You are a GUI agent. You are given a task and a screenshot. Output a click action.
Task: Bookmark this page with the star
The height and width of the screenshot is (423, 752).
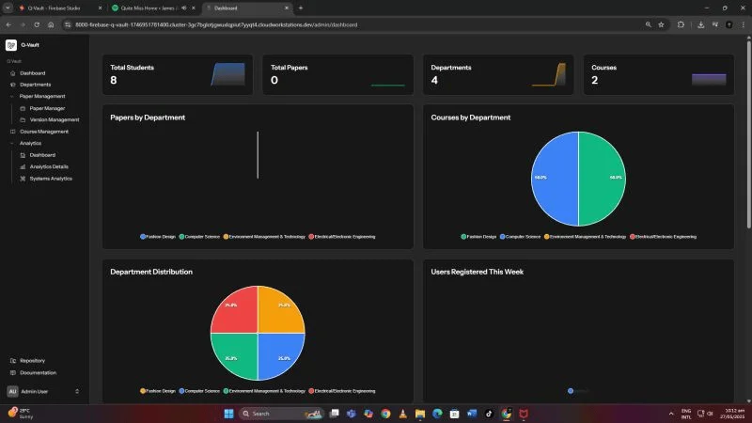pos(662,24)
